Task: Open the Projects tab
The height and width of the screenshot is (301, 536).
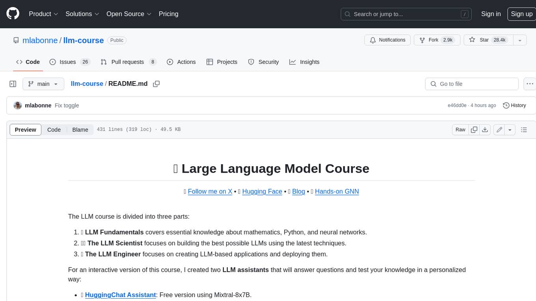Action: (222, 62)
